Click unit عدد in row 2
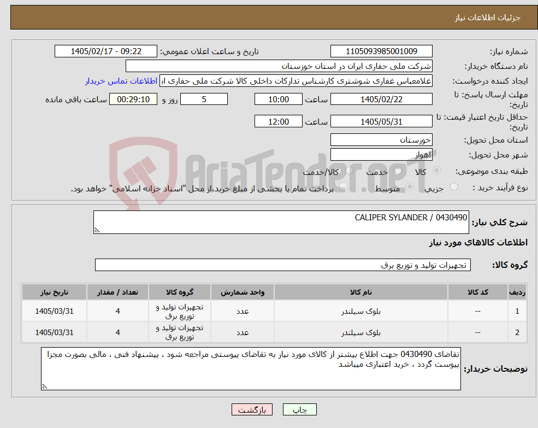The width and height of the screenshot is (538, 428). 243,332
